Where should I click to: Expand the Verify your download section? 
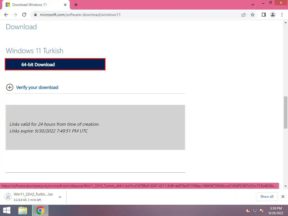tap(10, 87)
